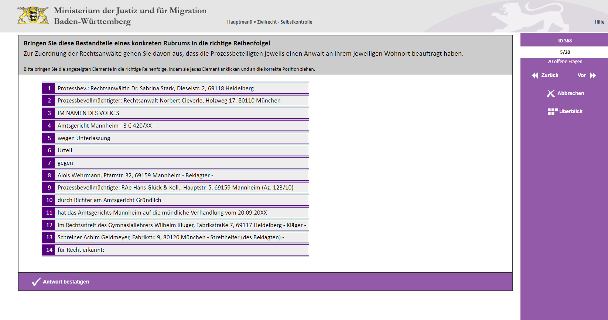The height and width of the screenshot is (320, 608).
Task: Click the double-arrow Vor icon
Action: [593, 76]
